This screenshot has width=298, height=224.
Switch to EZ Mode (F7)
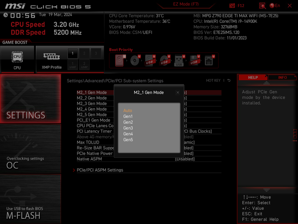186,4
